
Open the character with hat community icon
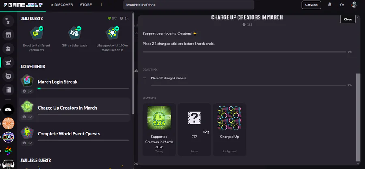[9, 164]
